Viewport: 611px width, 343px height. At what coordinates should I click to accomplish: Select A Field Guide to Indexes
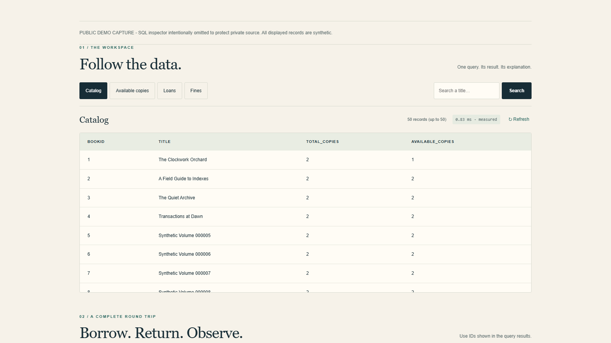pos(183,179)
